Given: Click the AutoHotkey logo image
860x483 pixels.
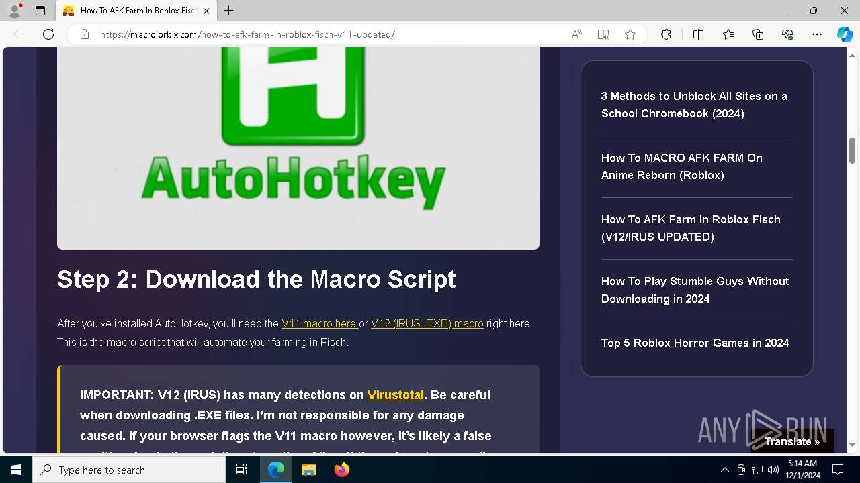Looking at the screenshot, I should coord(298,148).
